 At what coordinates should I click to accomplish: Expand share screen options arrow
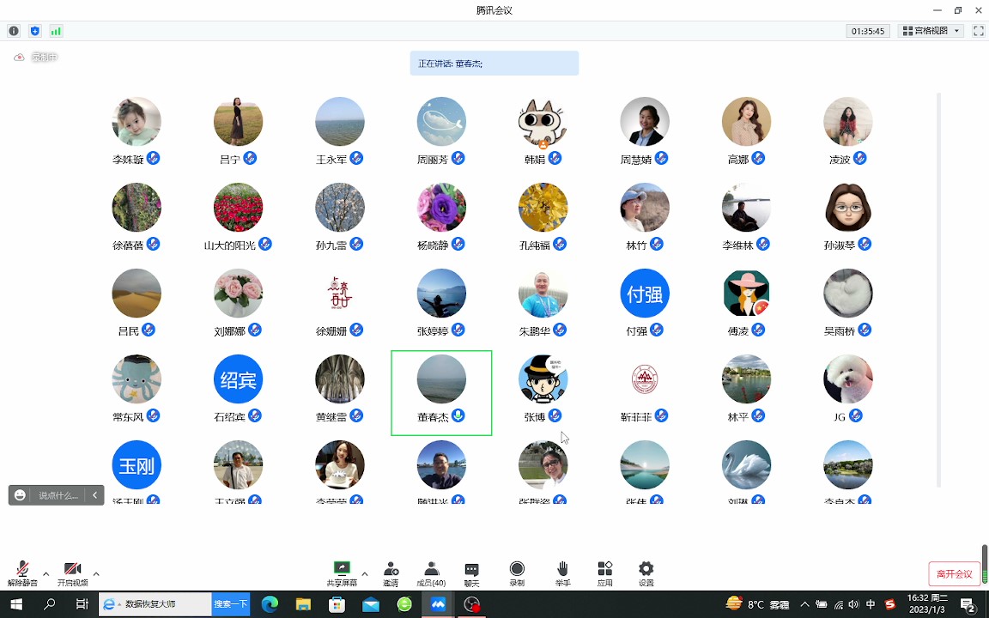[x=365, y=573]
